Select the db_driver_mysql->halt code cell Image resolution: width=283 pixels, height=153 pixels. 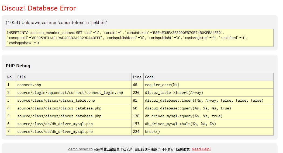[x=208, y=124]
